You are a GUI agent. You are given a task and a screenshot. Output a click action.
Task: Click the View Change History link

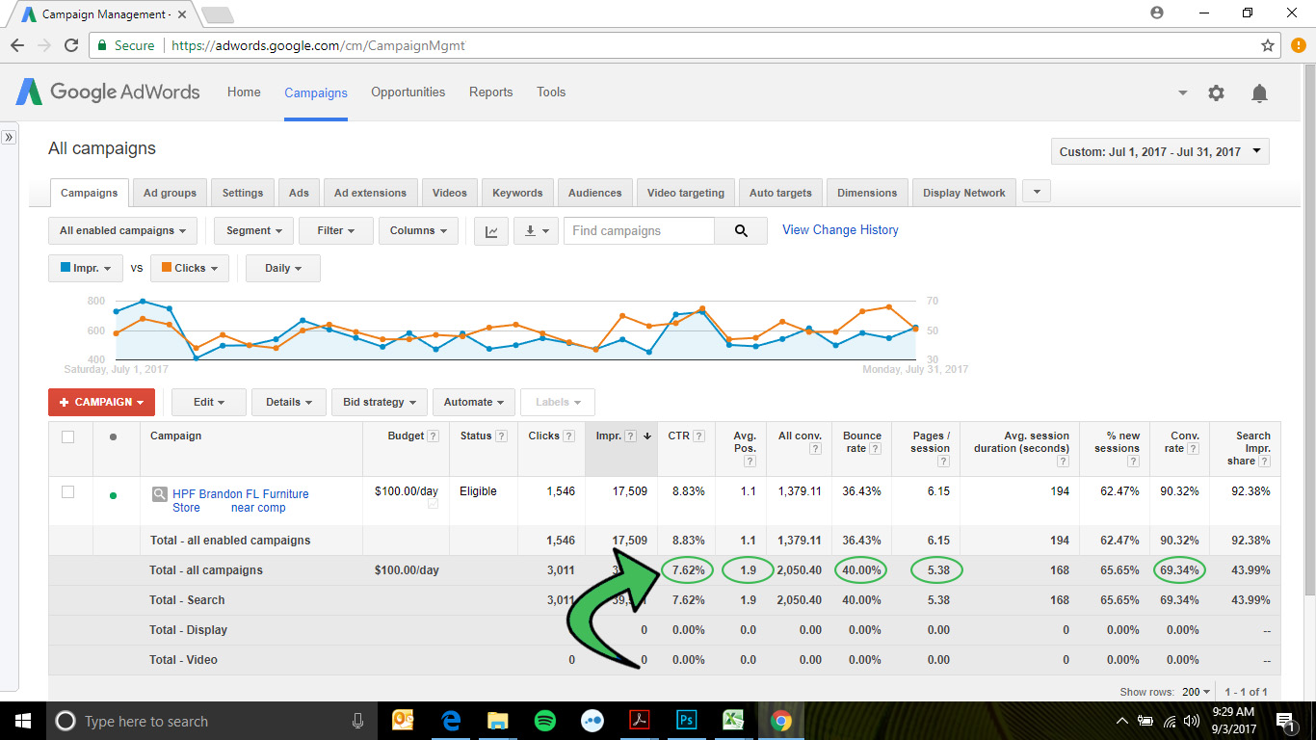tap(839, 229)
